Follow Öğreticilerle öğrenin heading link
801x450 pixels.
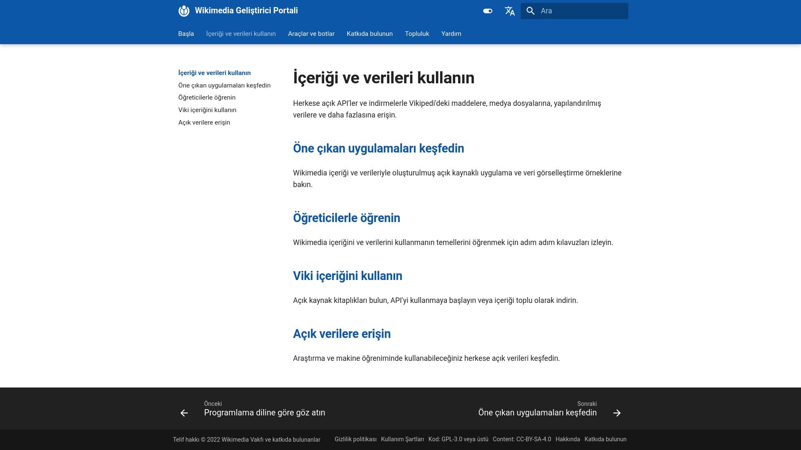coord(346,218)
